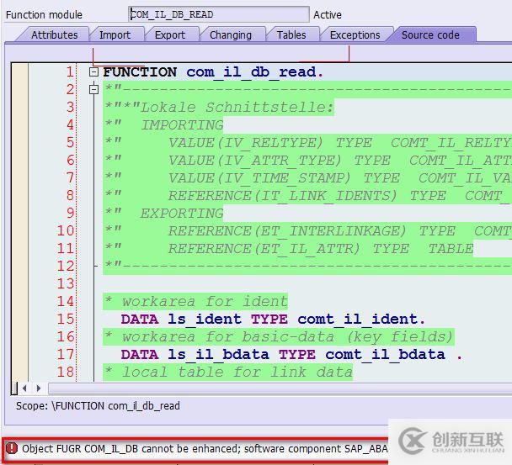512x465 pixels.
Task: Click the horizontal scrollbar left arrow
Action: pos(24,388)
